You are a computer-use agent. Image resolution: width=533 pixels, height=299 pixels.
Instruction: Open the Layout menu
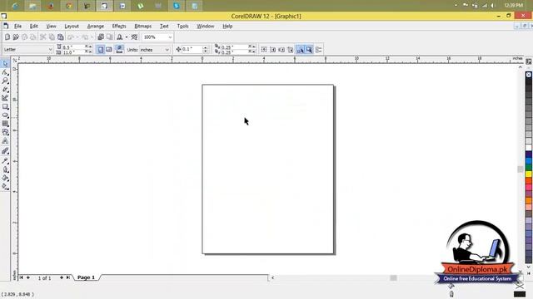click(x=72, y=26)
